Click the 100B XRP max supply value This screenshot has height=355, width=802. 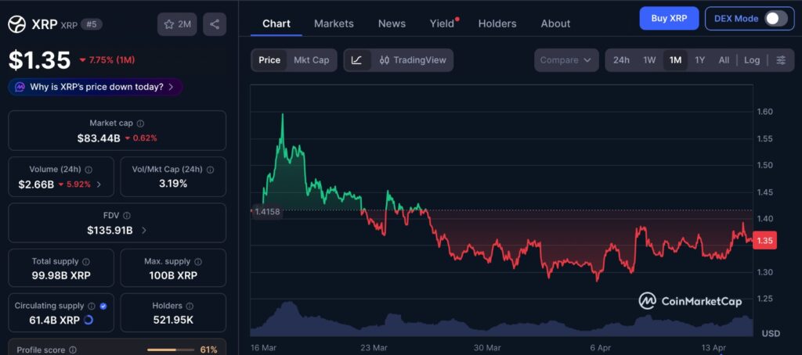pyautogui.click(x=173, y=276)
